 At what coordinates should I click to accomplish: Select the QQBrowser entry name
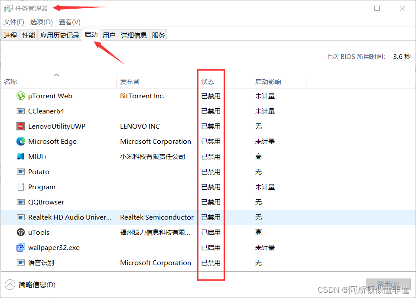coord(46,202)
